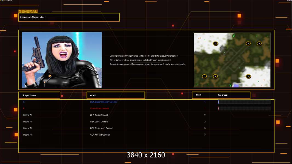Select start position 6 on the minimap
This screenshot has width=292, height=164.
[259, 43]
